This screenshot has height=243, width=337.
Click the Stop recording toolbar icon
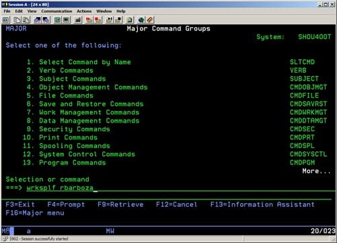[98, 20]
